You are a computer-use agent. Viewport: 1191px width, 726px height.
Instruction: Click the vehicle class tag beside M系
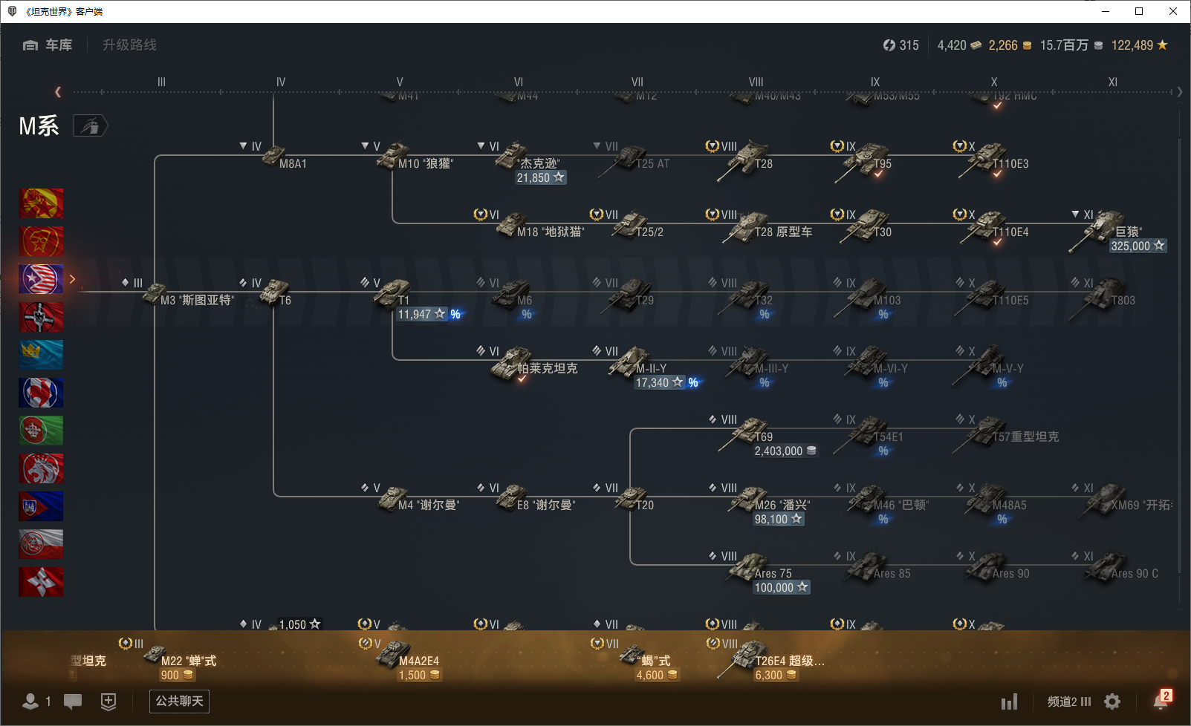coord(91,126)
